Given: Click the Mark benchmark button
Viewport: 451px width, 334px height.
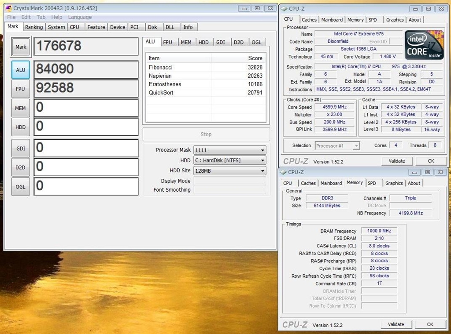Looking at the screenshot, I should point(21,47).
